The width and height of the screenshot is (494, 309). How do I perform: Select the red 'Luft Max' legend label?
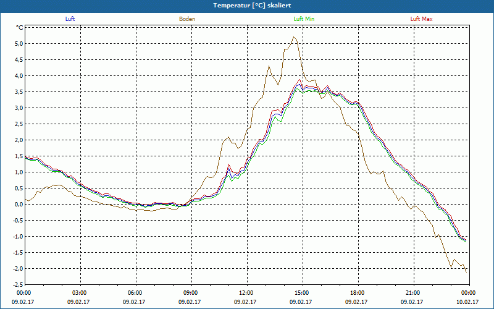tap(421, 19)
